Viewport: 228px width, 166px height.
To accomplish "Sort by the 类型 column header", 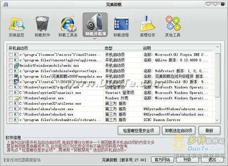I will click(108, 48).
